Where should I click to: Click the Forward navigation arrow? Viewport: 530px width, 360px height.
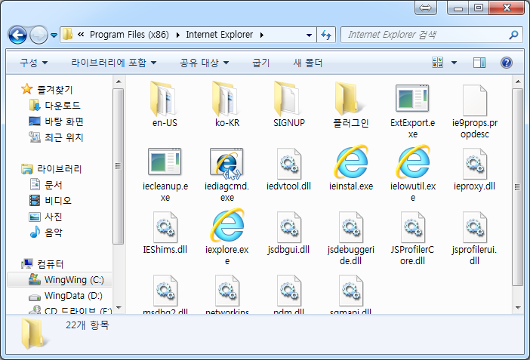pos(39,35)
